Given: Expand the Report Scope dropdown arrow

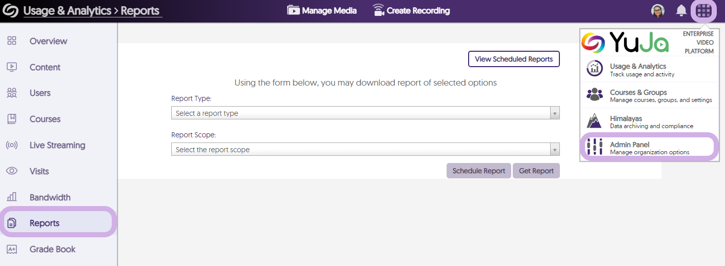Looking at the screenshot, I should [x=554, y=150].
